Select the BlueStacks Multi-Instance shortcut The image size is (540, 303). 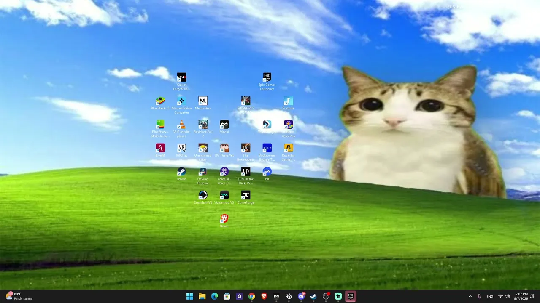tap(160, 129)
